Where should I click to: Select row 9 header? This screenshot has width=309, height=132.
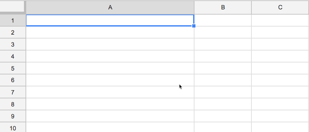coord(13,116)
